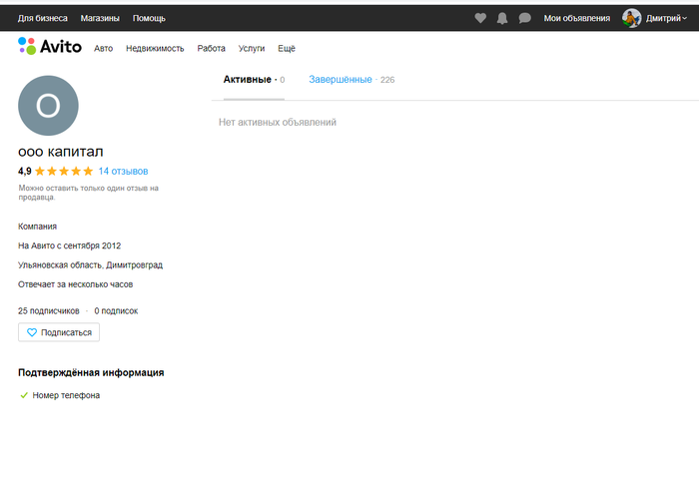The image size is (699, 484).
Task: Expand the 'Ещё' categories menu
Action: 286,48
